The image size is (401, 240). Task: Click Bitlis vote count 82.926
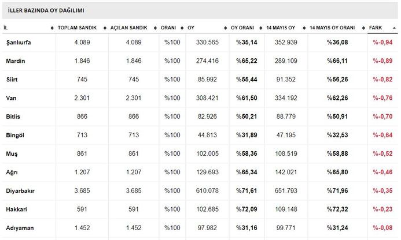pos(207,117)
